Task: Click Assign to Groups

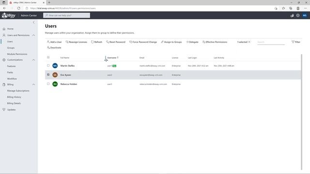Action: (171, 42)
